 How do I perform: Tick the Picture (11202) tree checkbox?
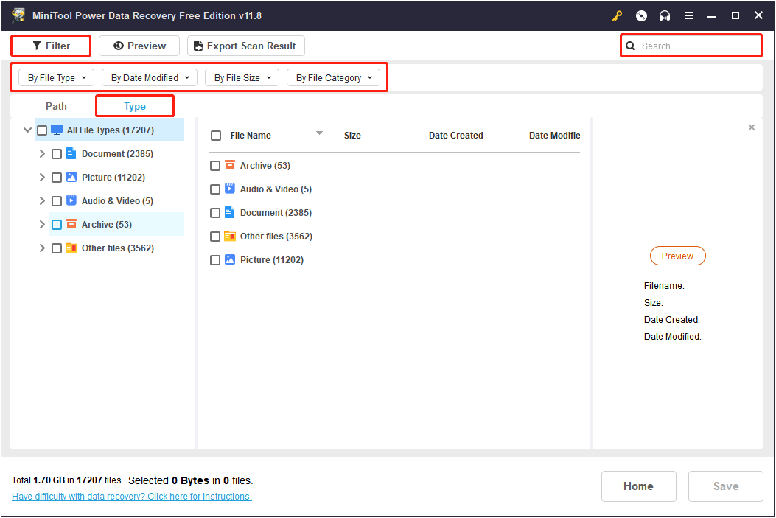pyautogui.click(x=57, y=178)
